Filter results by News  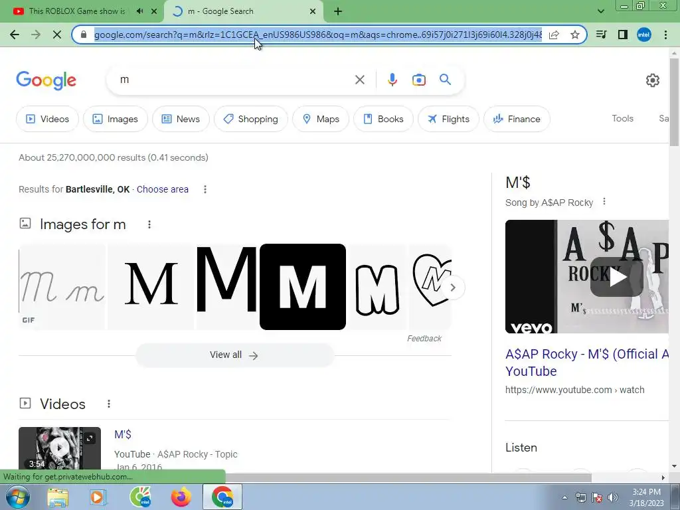(x=181, y=119)
